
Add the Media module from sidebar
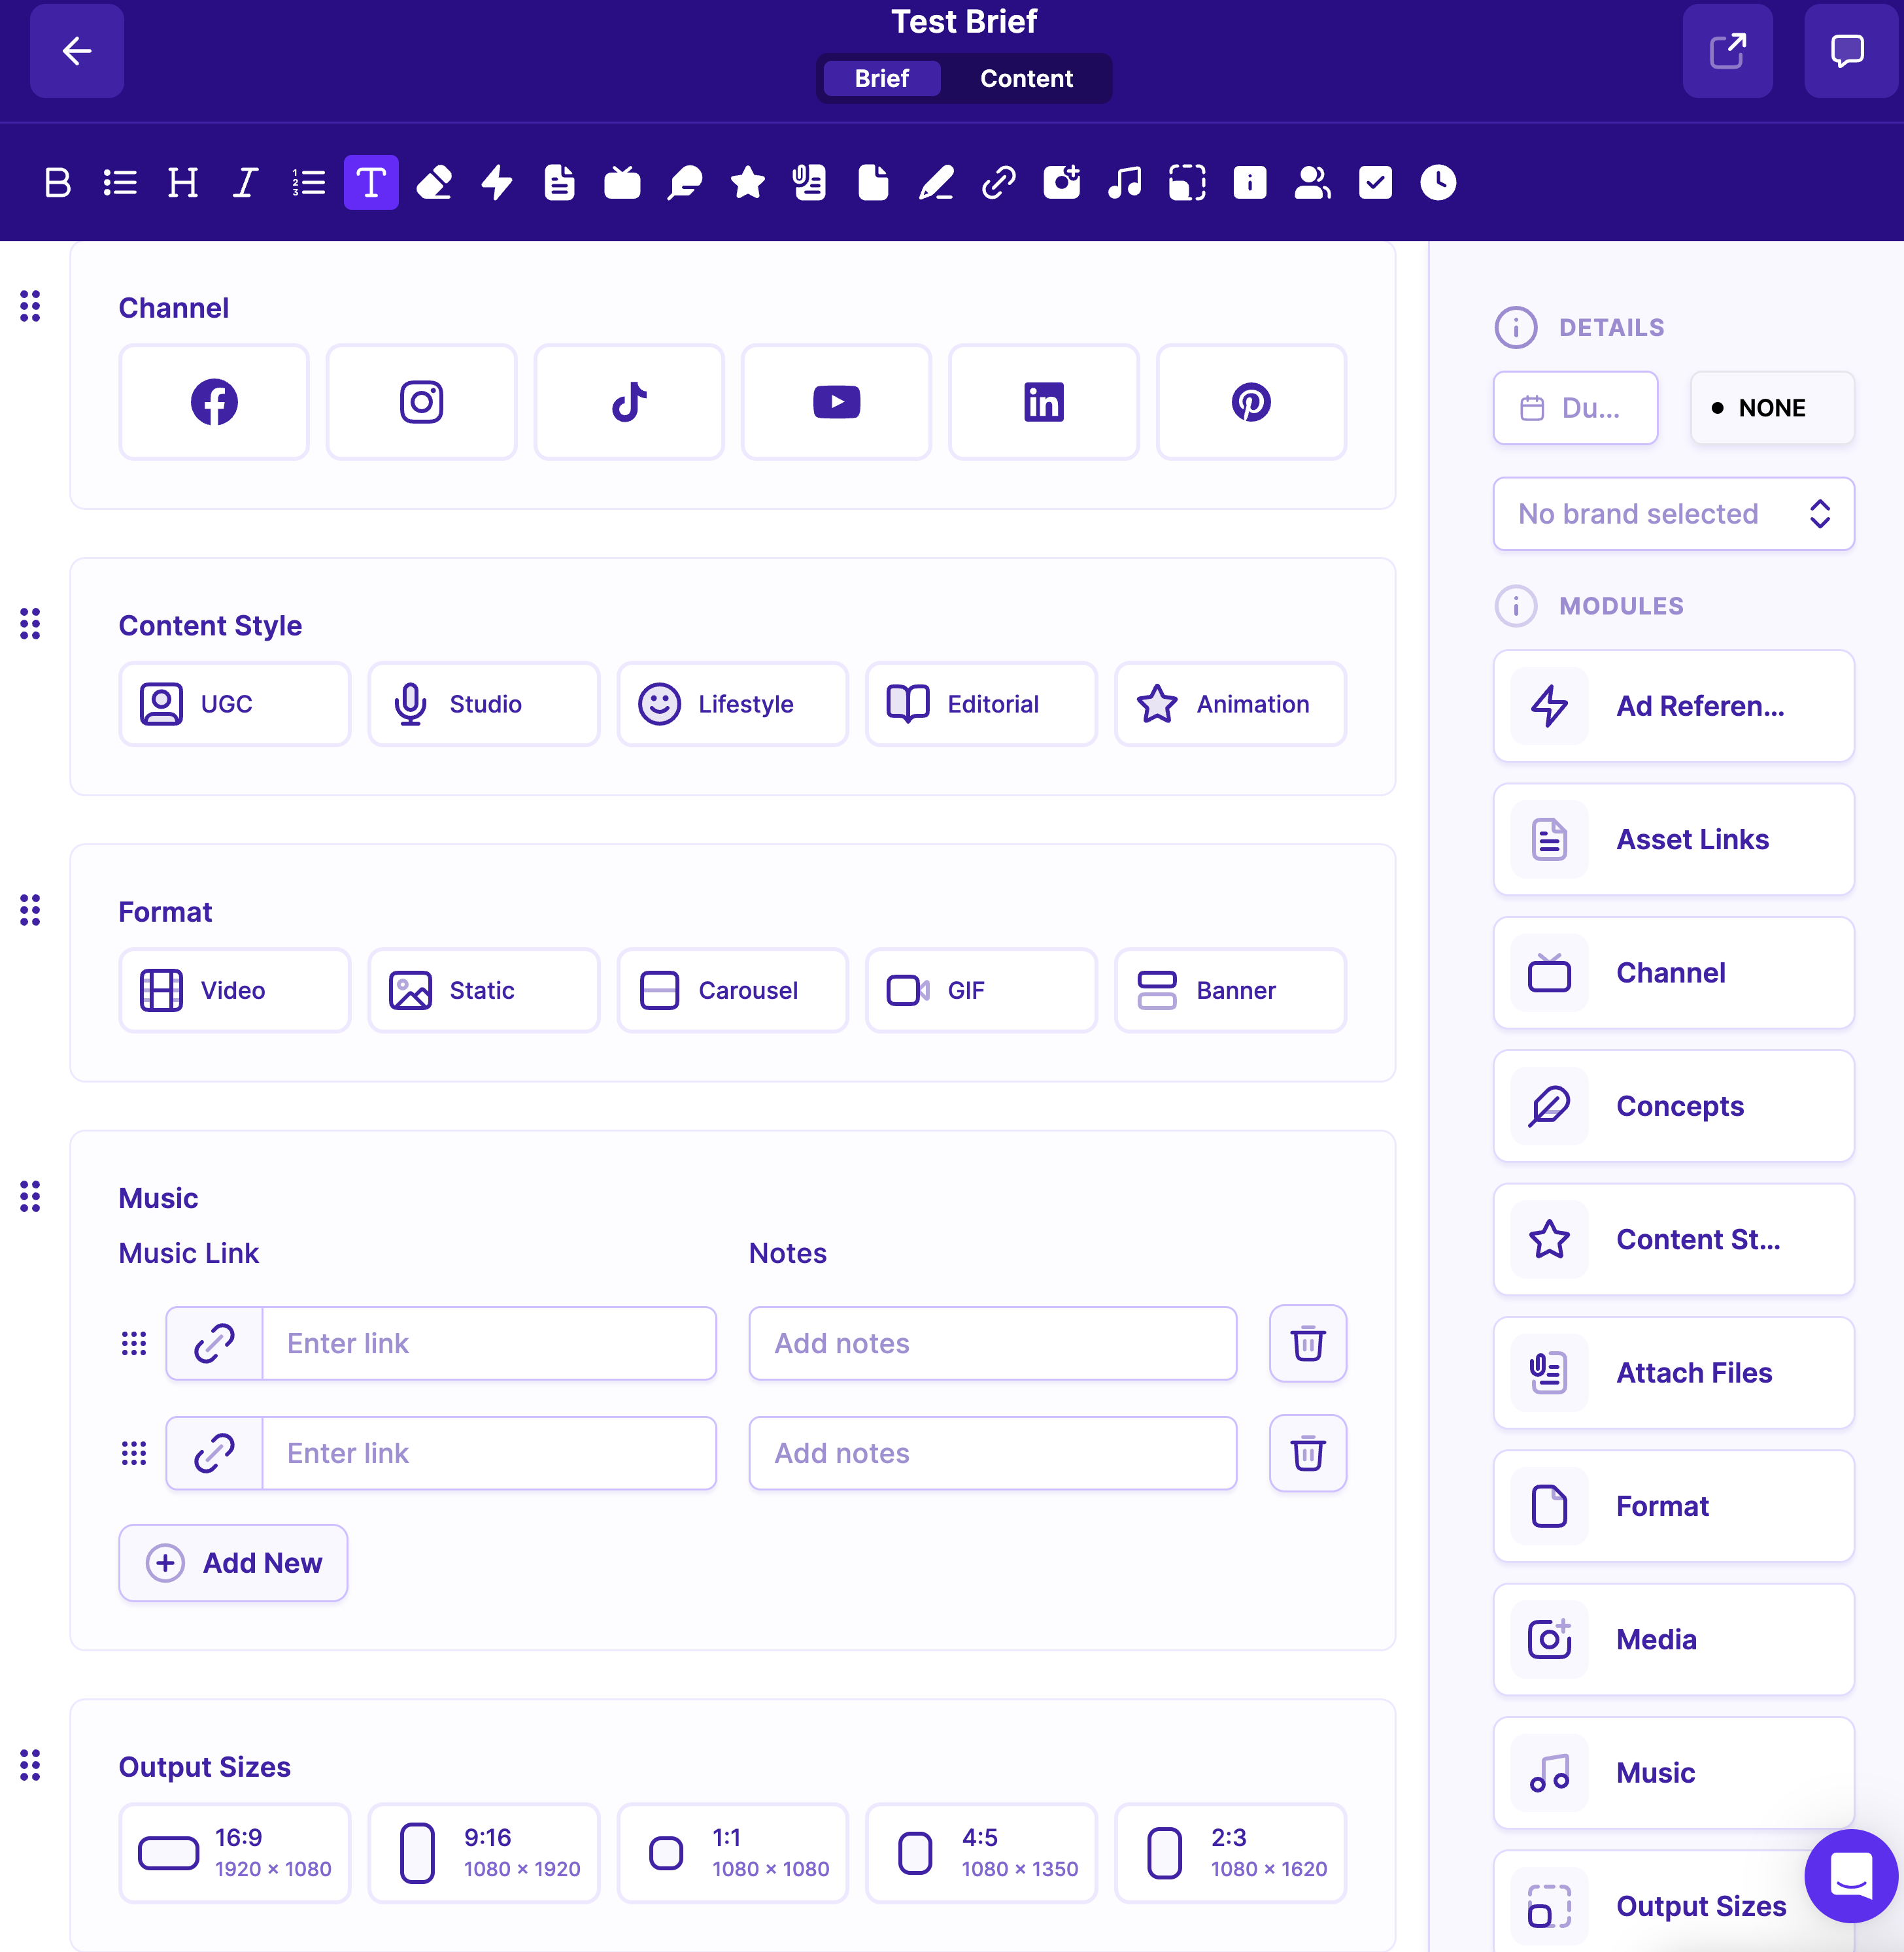(1673, 1640)
